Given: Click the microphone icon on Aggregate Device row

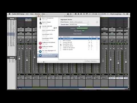Looking at the screenshot, I should pyautogui.click(x=56, y=56).
